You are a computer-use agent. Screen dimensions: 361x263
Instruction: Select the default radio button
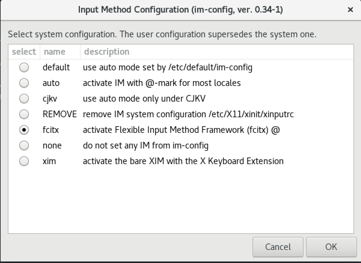pos(24,67)
